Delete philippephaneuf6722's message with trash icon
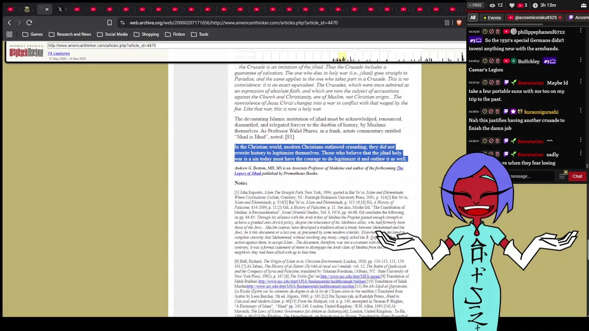Image resolution: width=589 pixels, height=331 pixels. pyautogui.click(x=497, y=32)
